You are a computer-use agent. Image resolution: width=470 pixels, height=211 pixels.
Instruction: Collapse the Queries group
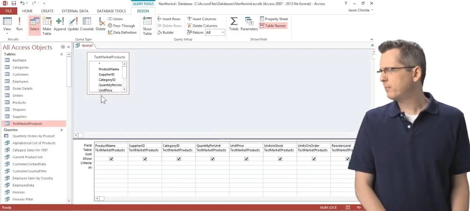61,130
